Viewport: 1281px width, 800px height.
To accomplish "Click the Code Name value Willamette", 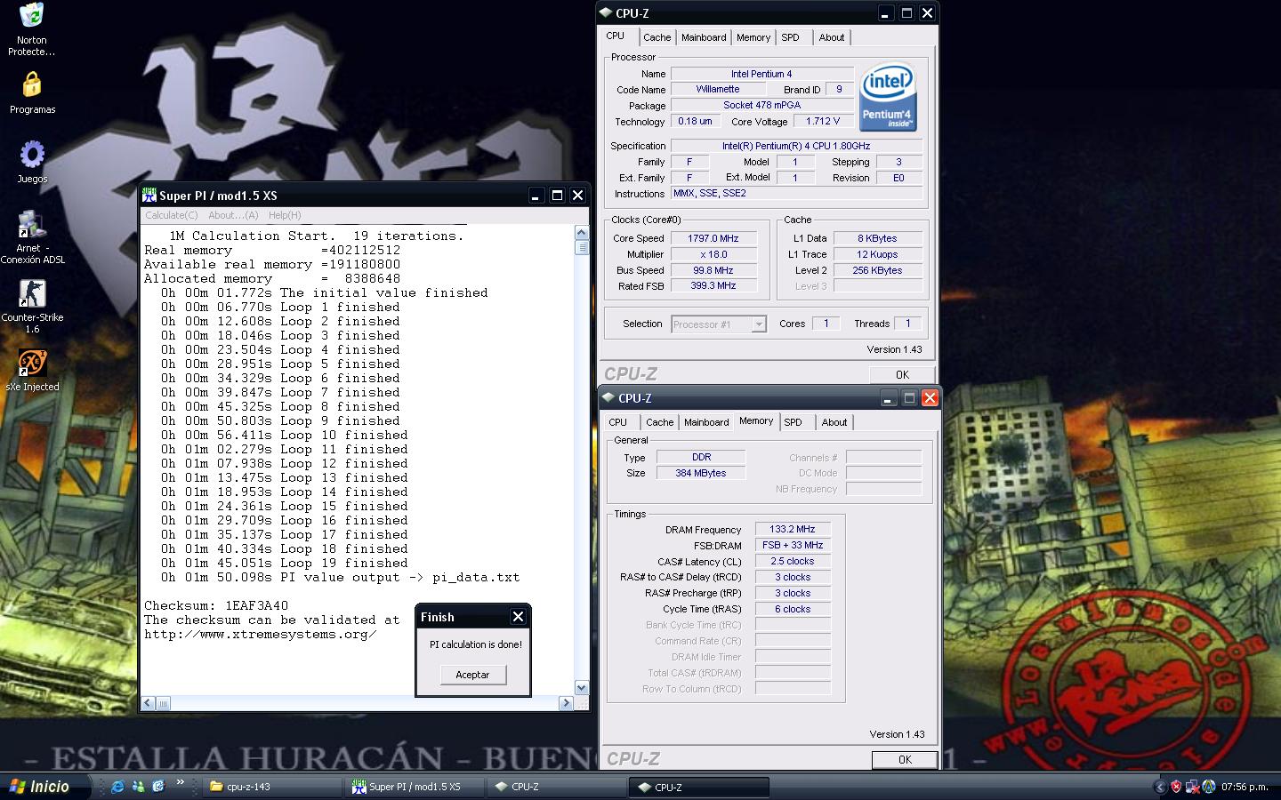I will click(718, 89).
